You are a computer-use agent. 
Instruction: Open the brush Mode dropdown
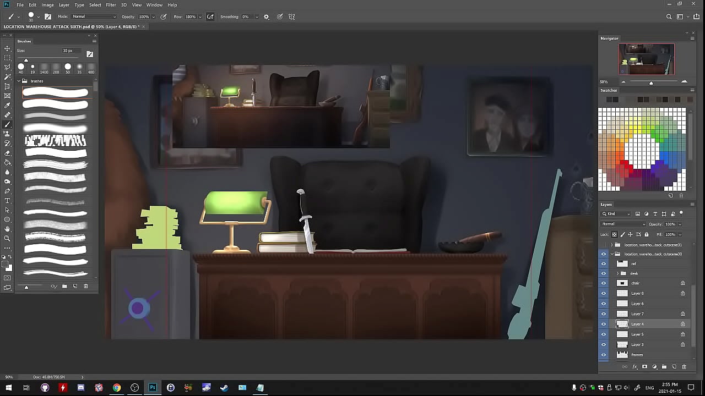[x=94, y=17]
